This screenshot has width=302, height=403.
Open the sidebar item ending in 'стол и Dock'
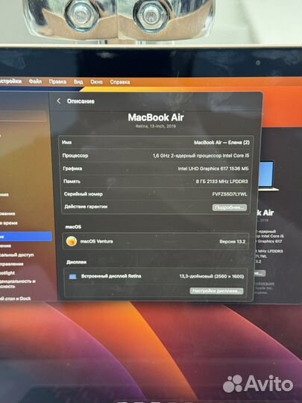16,299
